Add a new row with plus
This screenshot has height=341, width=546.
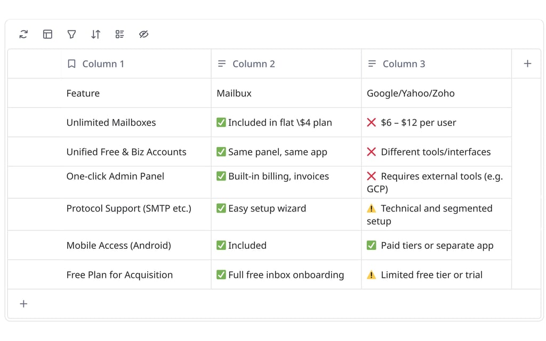click(x=23, y=304)
